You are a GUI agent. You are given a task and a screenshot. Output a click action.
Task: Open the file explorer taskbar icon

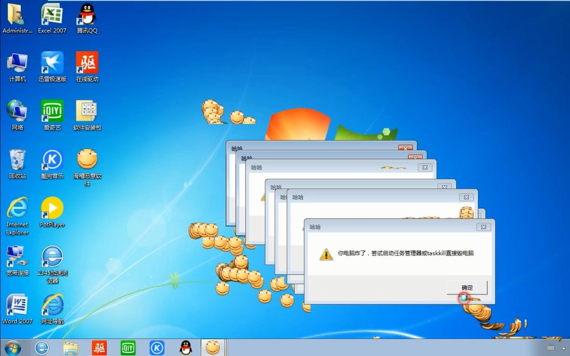(71, 348)
